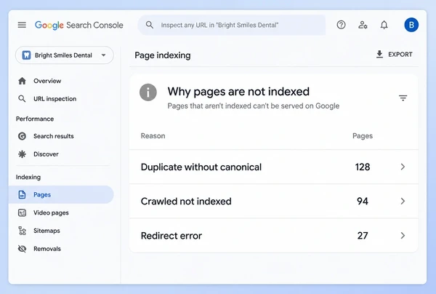Screen dimensions: 436x294
Task: Click the 27 pages count
Action: [x=363, y=236]
